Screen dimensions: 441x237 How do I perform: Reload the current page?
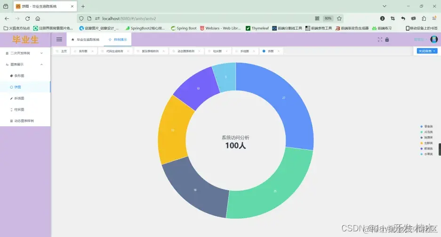[28, 18]
